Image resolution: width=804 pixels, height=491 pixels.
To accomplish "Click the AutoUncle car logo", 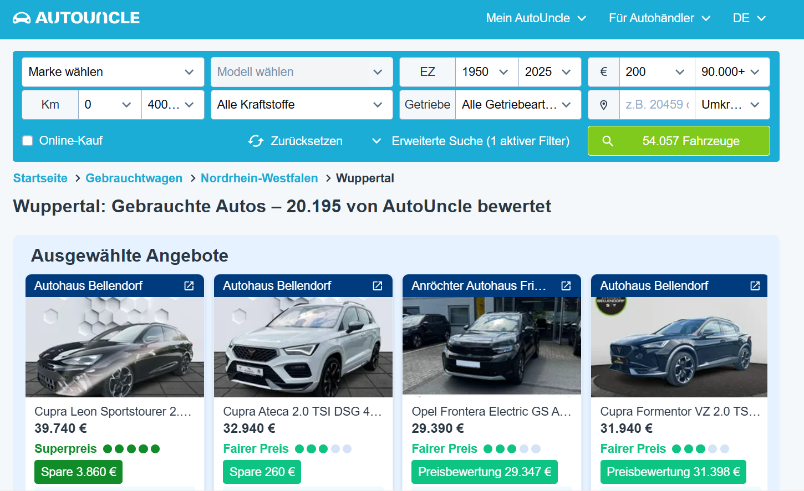I will (x=77, y=18).
